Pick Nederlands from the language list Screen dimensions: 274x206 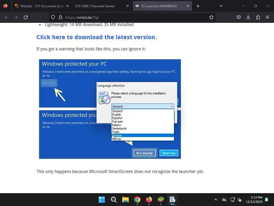point(143,128)
